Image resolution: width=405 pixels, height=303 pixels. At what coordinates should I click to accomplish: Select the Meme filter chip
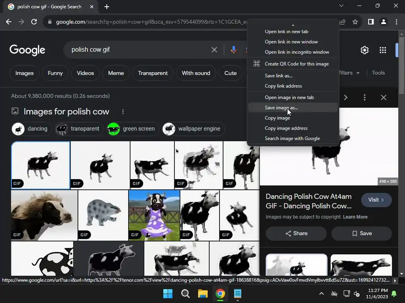pyautogui.click(x=116, y=73)
